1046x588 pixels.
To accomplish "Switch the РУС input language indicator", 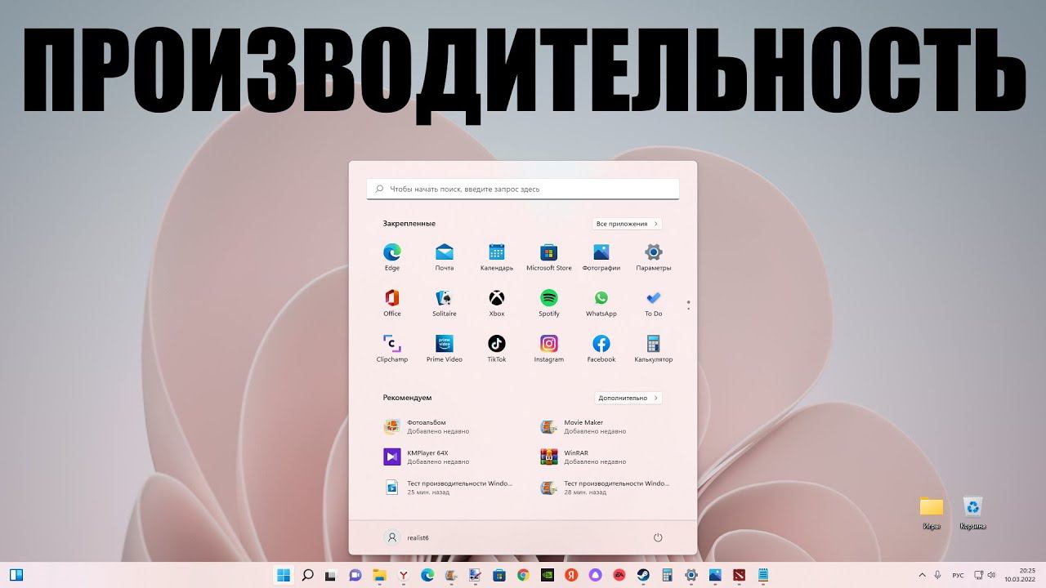I will pos(959,575).
